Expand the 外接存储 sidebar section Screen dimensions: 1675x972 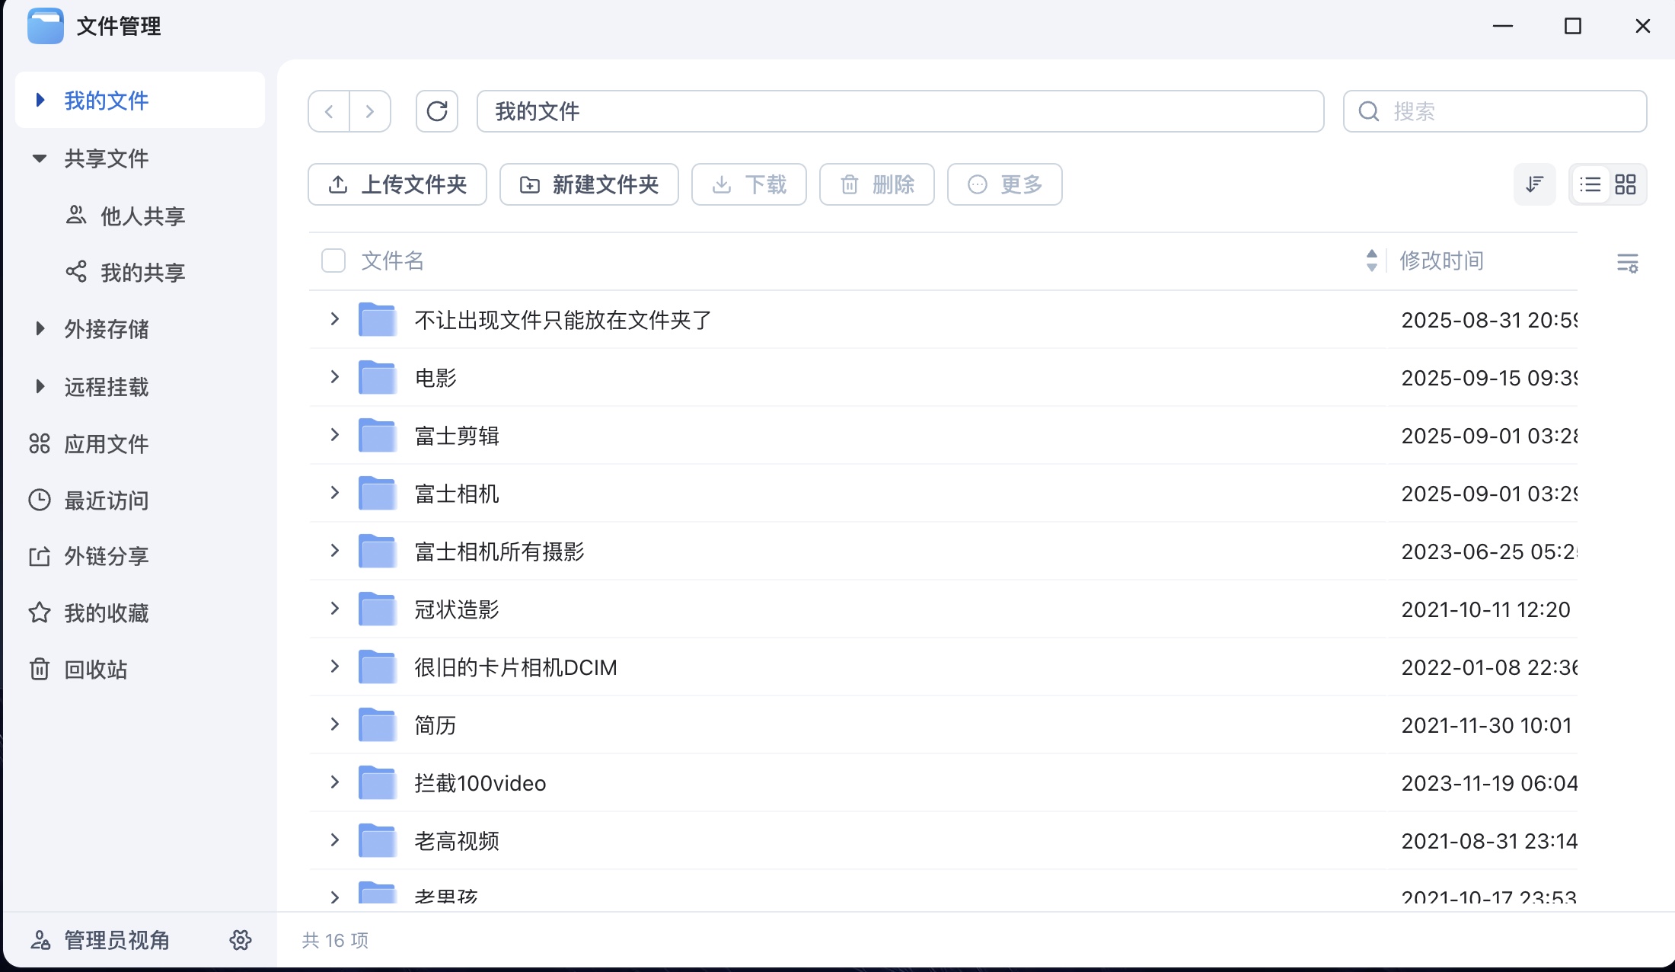[x=40, y=329]
